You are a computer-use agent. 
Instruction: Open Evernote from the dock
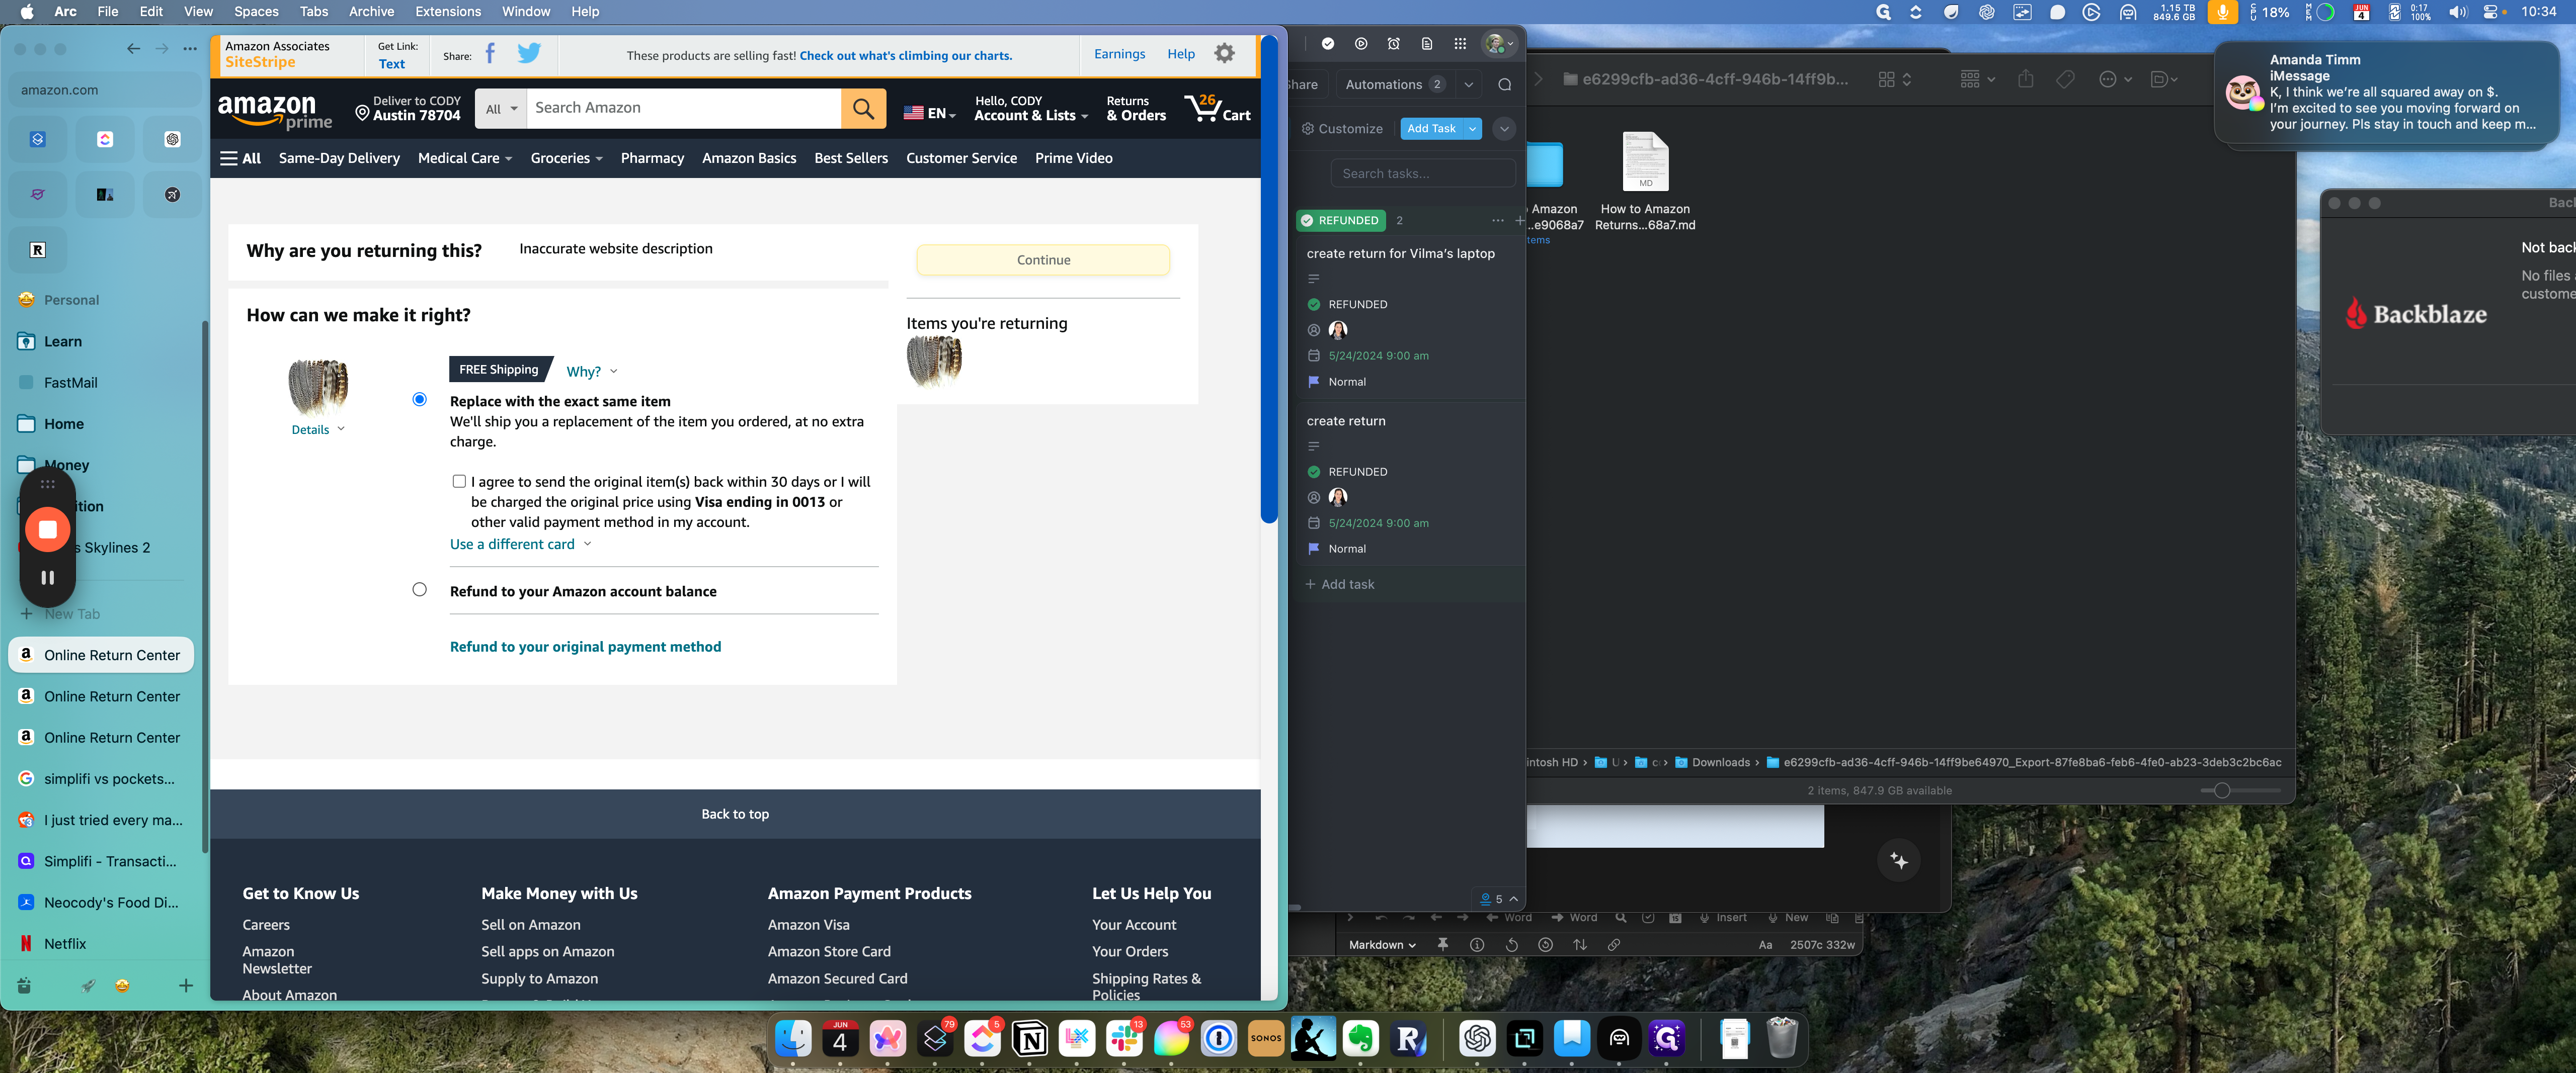pos(1360,1040)
